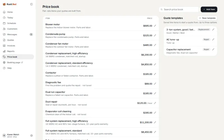Image resolution: width=224 pixels, height=140 pixels.
Task: Click the Repair tag on AC tune-up
Action: click(206, 39)
